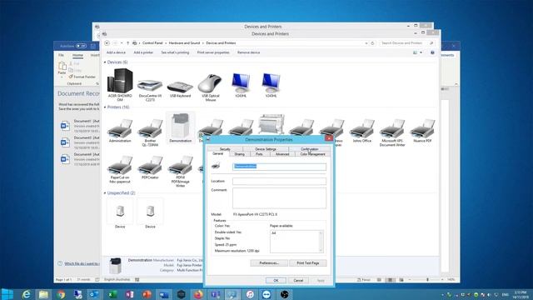Adjust the Word zoom slider in status bar
533x300 pixels.
[x=427, y=280]
